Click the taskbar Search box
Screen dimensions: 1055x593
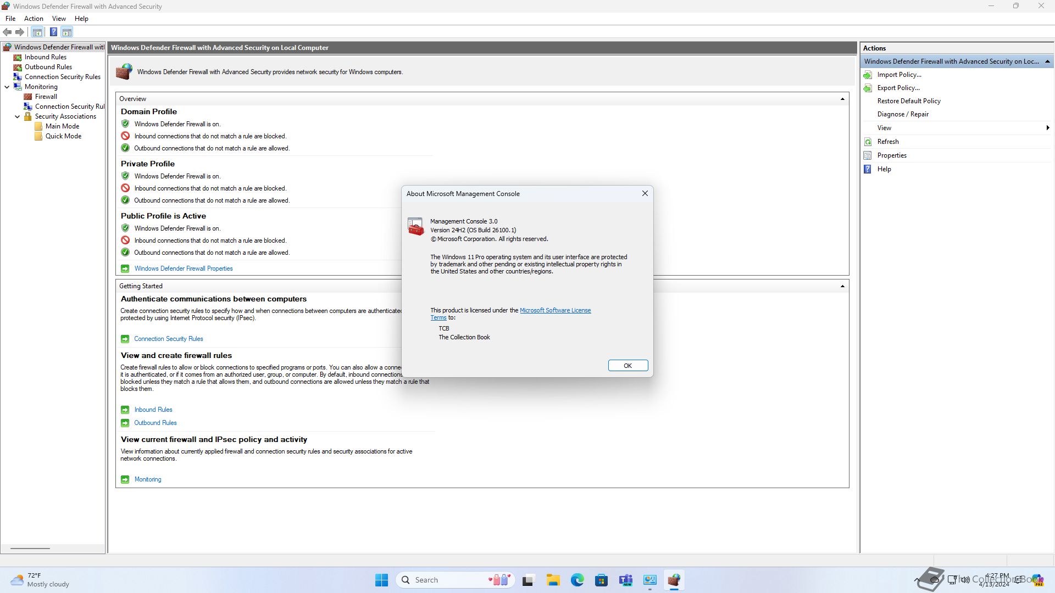click(x=456, y=580)
